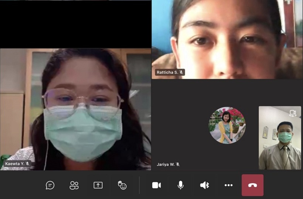Toggle the Bluetooth speaker audio

pyautogui.click(x=204, y=185)
